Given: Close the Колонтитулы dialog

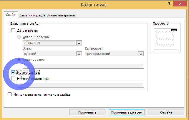Looking at the screenshot, I should (180, 4).
